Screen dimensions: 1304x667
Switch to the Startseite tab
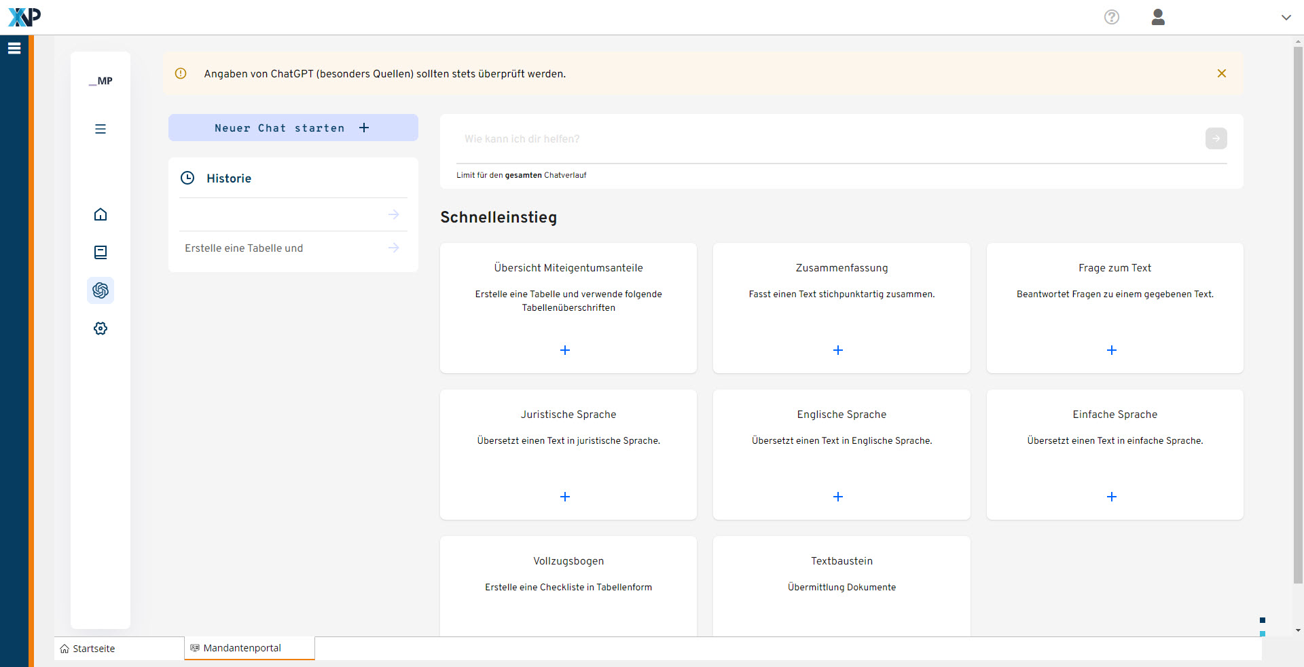click(94, 649)
